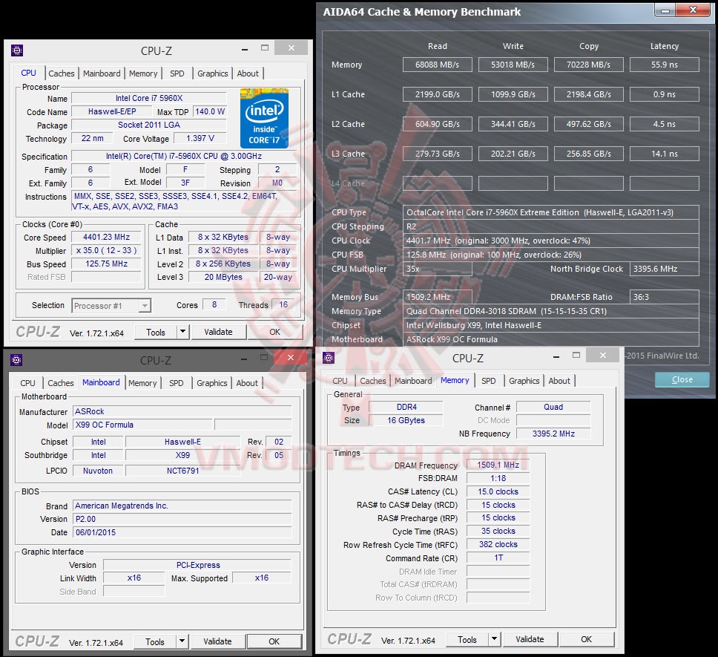Viewport: 718px width, 657px height.
Task: Expand Tools dropdown arrow in Mainboard window
Action: point(182,641)
